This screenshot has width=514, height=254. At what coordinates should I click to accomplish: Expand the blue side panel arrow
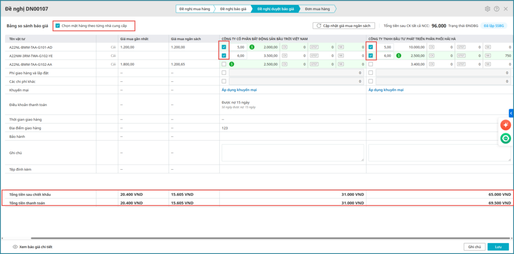point(511,113)
